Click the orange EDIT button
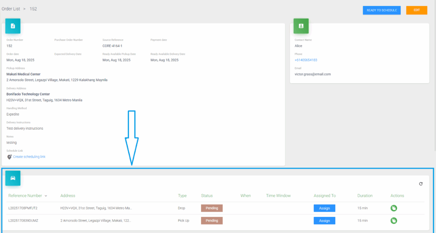The image size is (436, 233). 416,10
